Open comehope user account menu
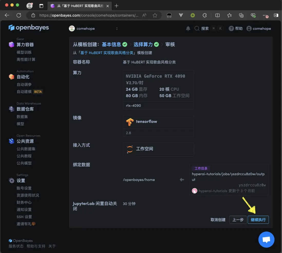The image size is (282, 253). coord(259,29)
